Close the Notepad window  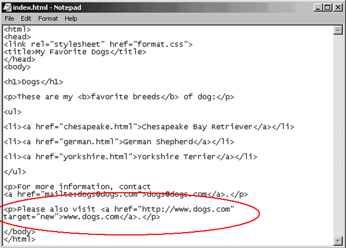click(338, 8)
